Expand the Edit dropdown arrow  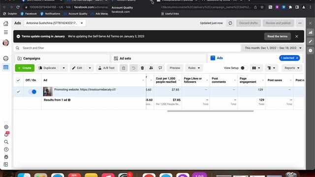(x=90, y=68)
